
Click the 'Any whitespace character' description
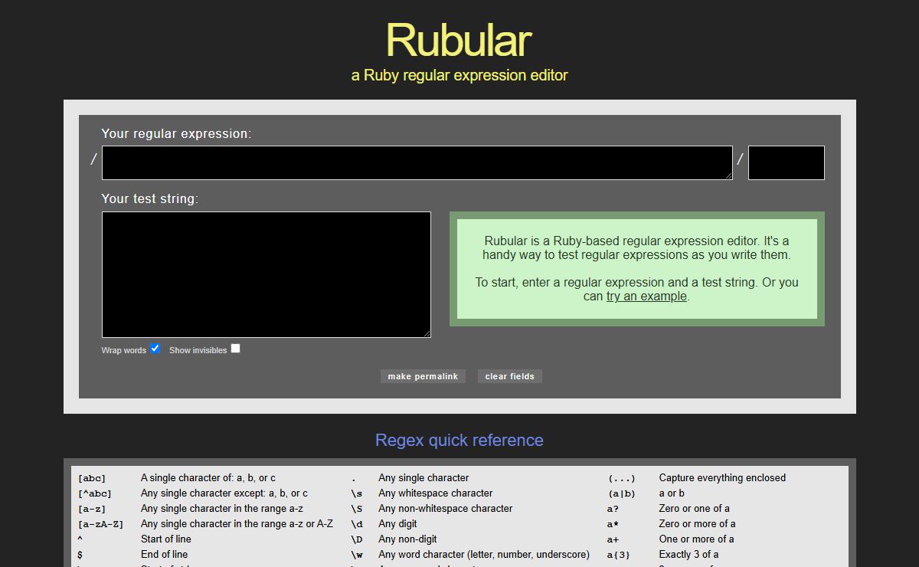click(x=436, y=493)
